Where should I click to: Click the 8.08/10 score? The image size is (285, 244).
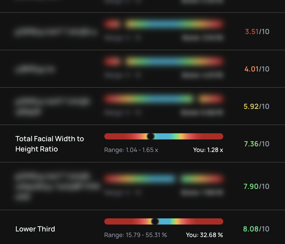[x=256, y=229]
